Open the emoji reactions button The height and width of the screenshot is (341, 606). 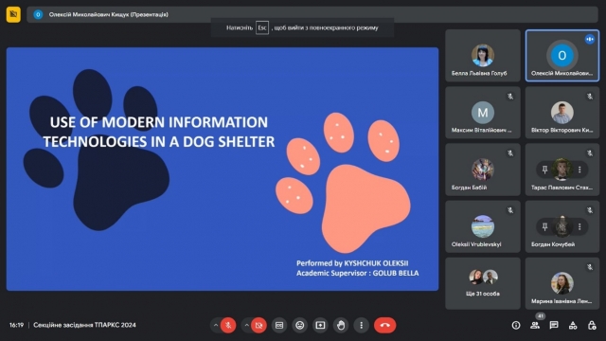(300, 325)
